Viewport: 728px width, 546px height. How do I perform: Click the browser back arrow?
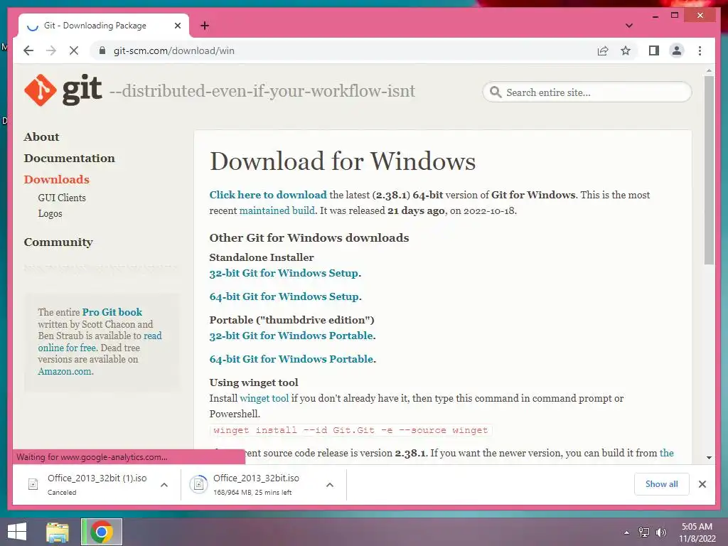click(x=28, y=50)
